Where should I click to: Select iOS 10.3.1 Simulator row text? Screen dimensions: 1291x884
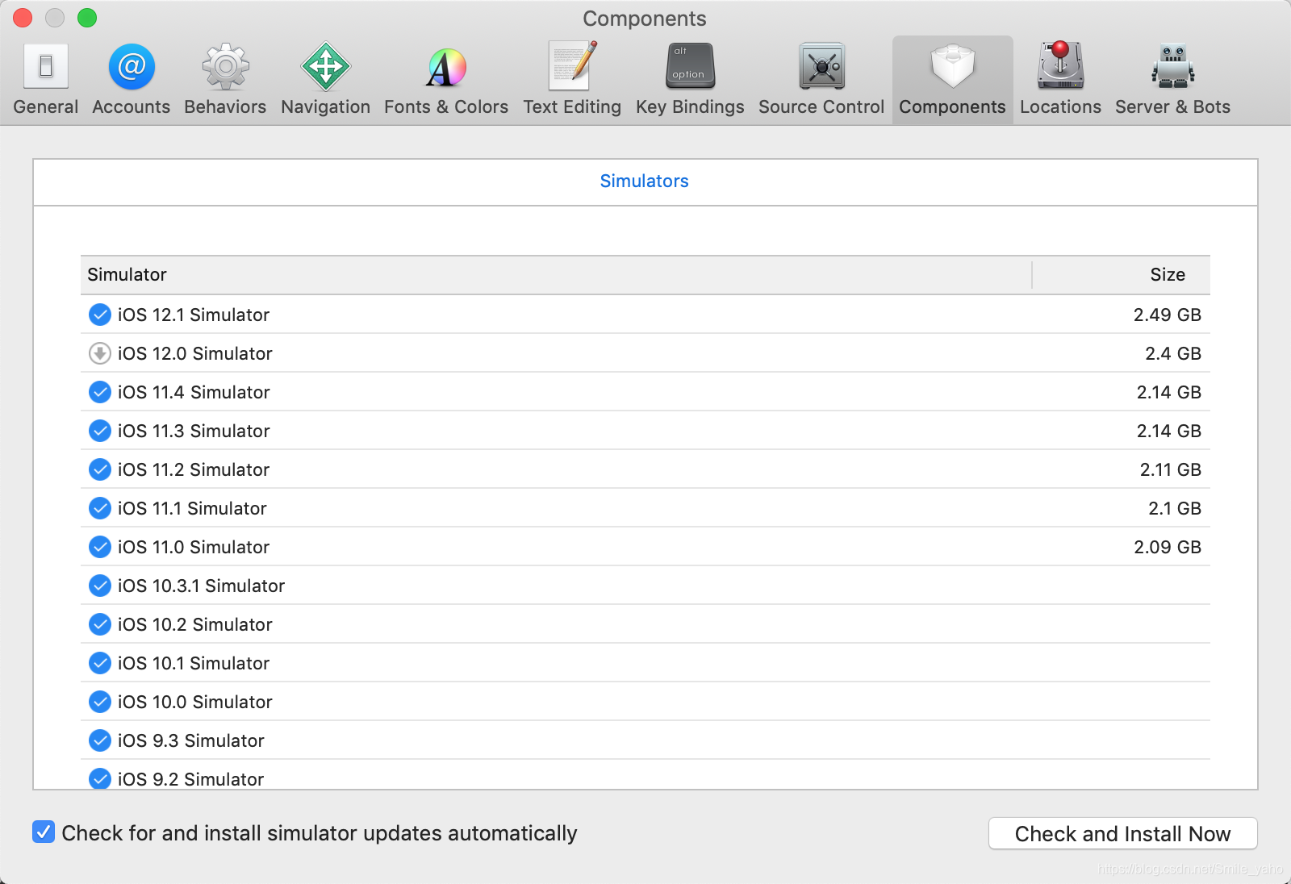pyautogui.click(x=202, y=586)
